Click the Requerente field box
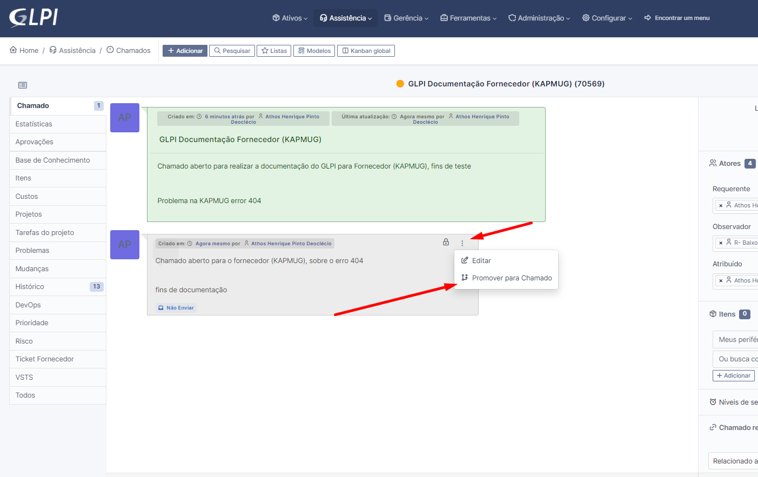The image size is (758, 477). (735, 205)
